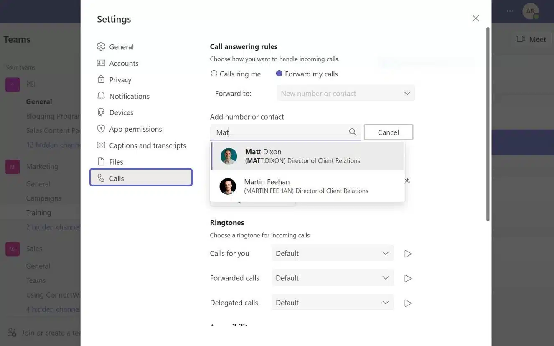Click Join or create a team icon
Viewport: 554px width, 346px height.
12,333
